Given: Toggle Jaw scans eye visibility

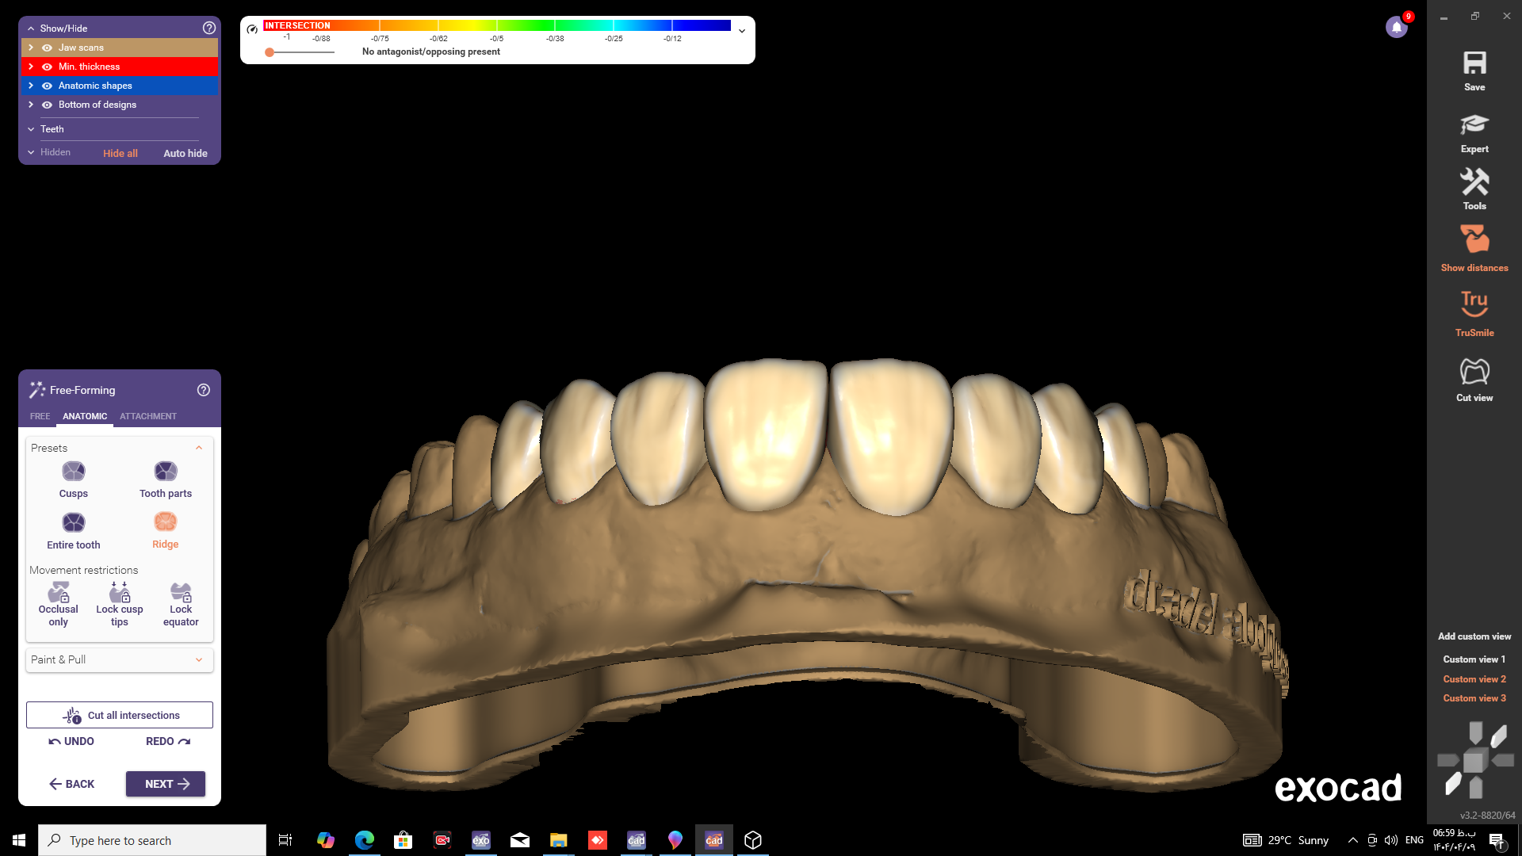Looking at the screenshot, I should click(47, 48).
